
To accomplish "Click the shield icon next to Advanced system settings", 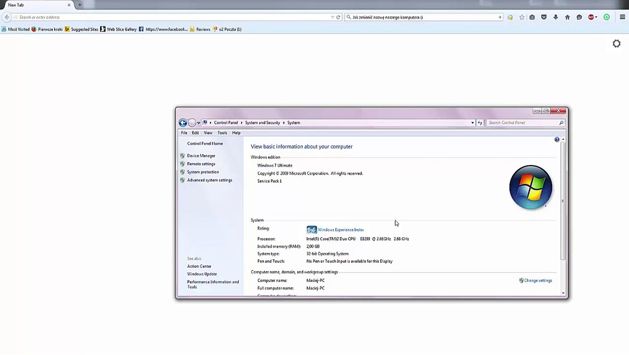I will 182,180.
